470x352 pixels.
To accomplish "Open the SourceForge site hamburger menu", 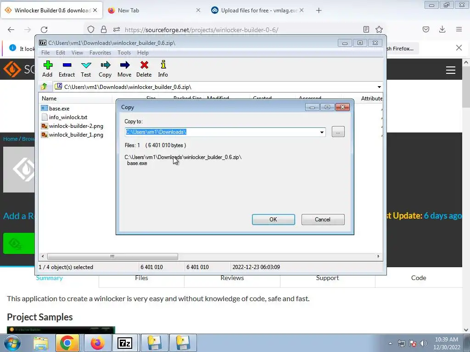I will 451,70.
